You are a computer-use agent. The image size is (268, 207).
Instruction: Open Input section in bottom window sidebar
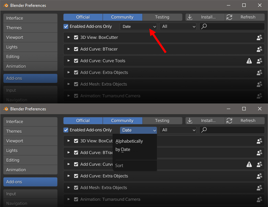[x=30, y=194]
